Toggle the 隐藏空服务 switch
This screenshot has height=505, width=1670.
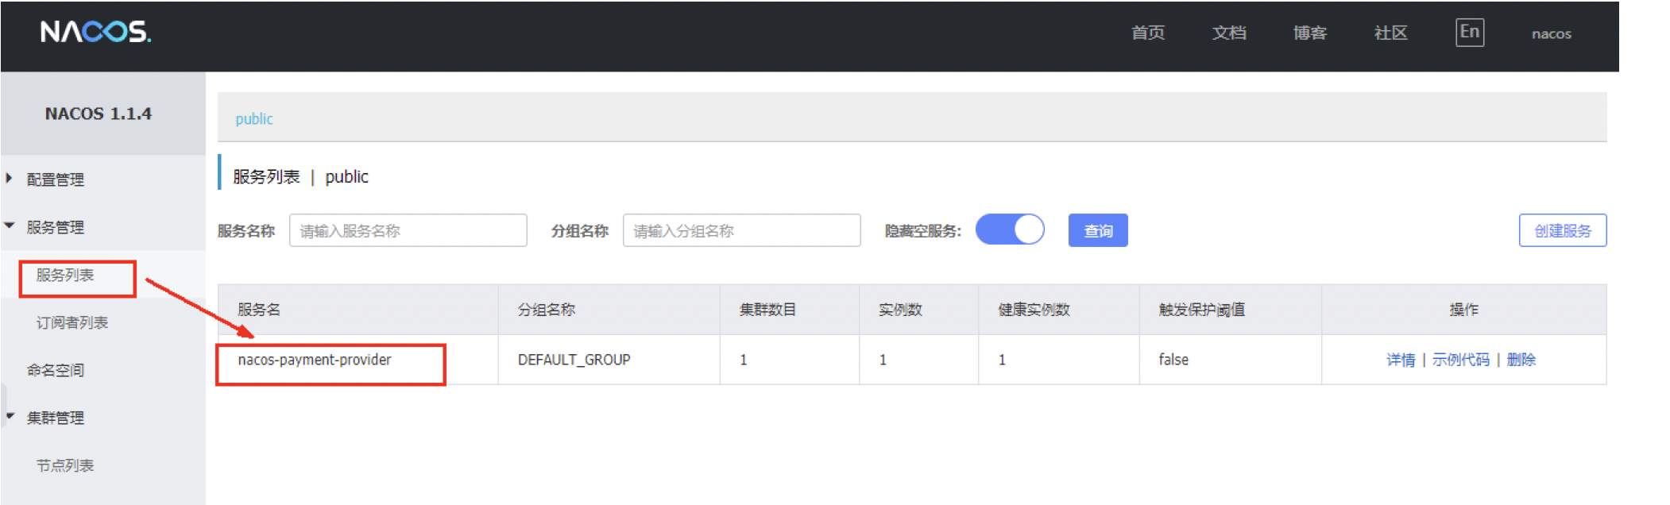(x=1009, y=230)
